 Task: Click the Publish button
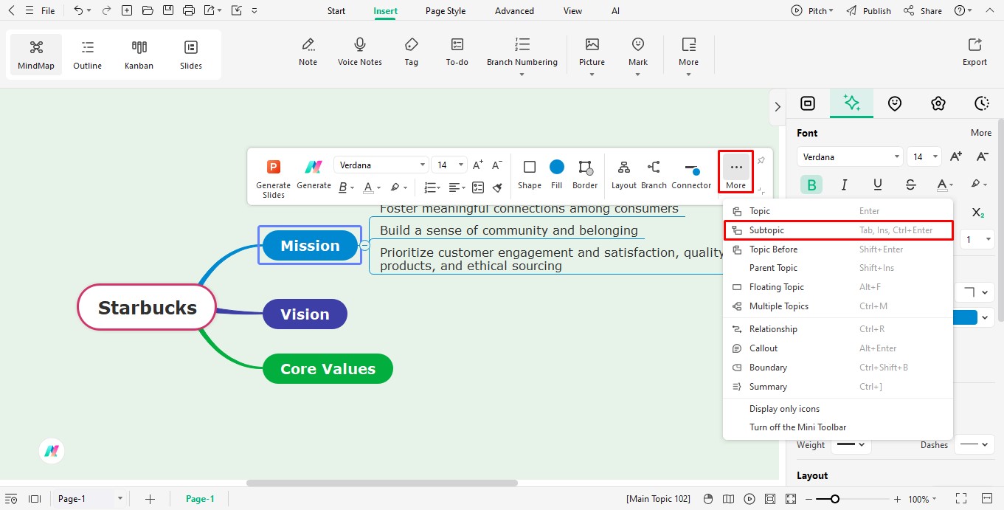pos(868,11)
